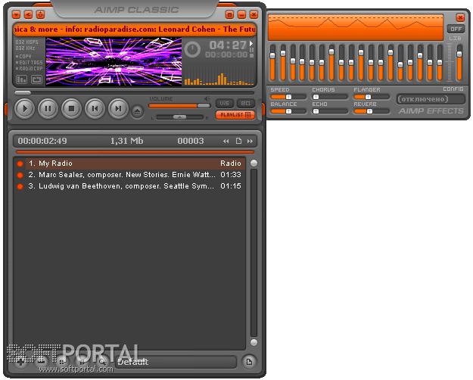Screen dimensions: 473x380
Task: Click orange marker beside Beethoven track
Action: (20, 186)
